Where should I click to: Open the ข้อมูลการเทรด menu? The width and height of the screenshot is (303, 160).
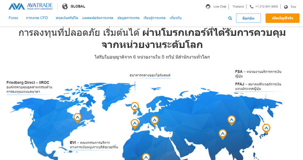128,18
